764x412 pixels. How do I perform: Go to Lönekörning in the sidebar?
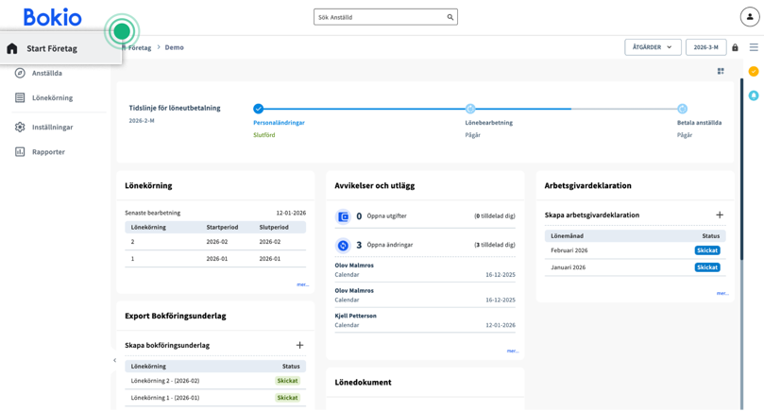coord(52,97)
